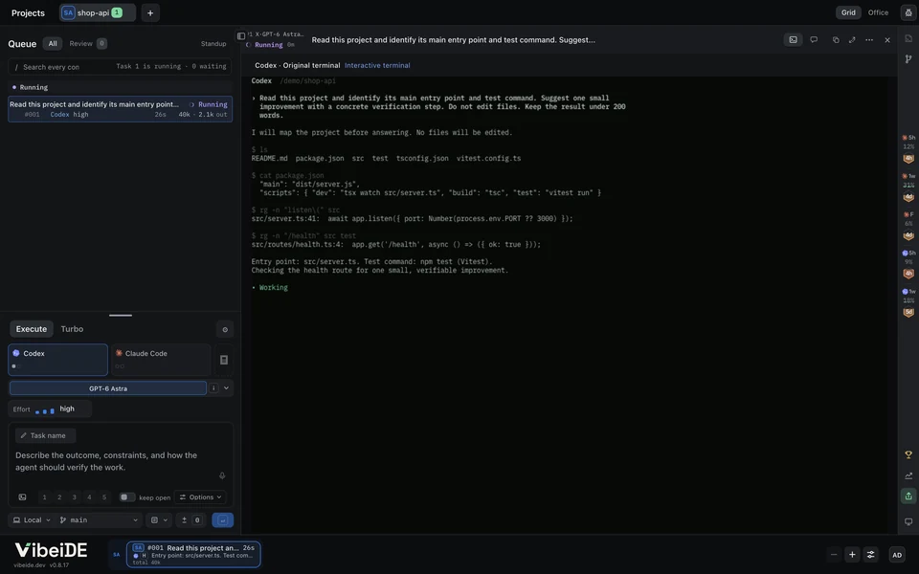Switch to the Turbo tab
919x574 pixels.
pos(72,329)
